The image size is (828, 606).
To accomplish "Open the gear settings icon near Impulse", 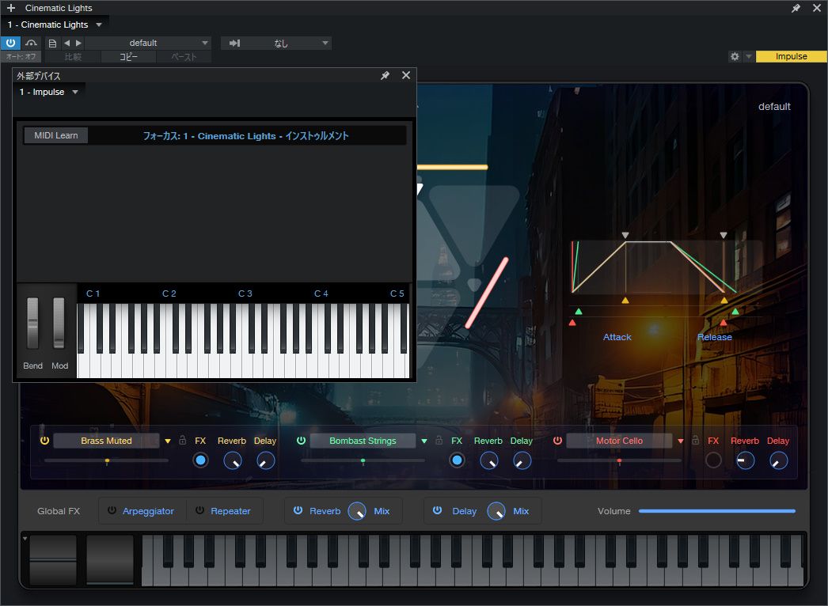I will tap(735, 57).
